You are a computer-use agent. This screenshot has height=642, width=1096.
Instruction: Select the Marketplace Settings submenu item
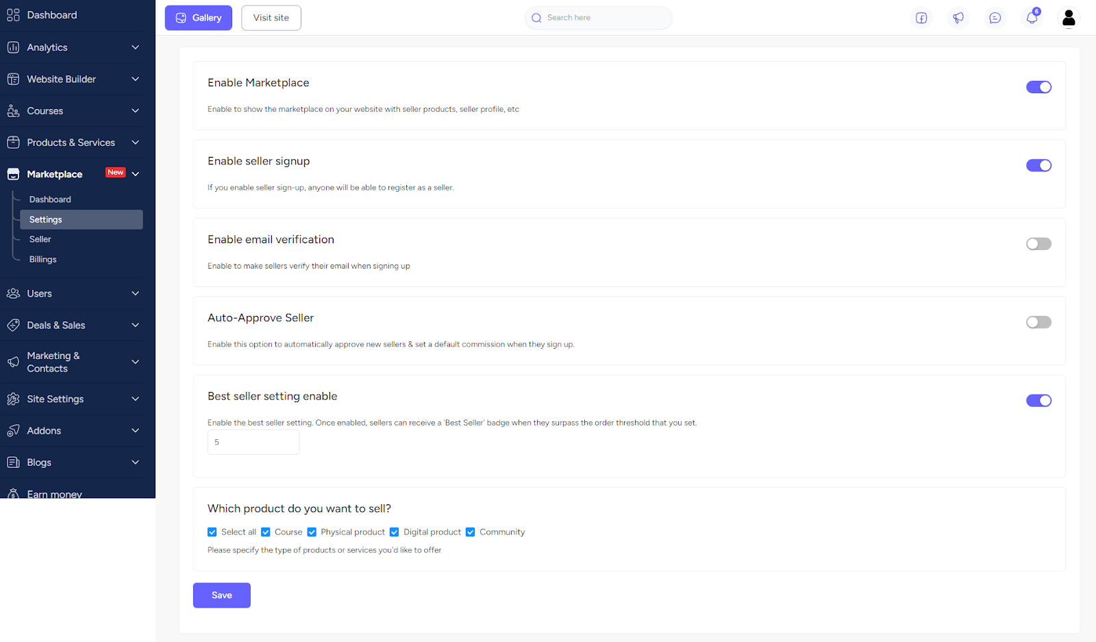(82, 219)
